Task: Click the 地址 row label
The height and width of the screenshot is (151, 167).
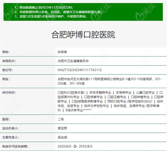Action: tap(6, 79)
